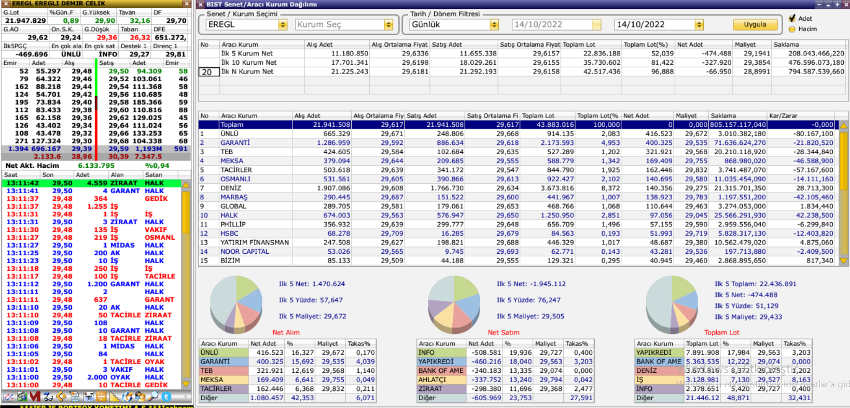Click the down arrow of the trade list scrollbar
The width and height of the screenshot is (850, 408).
(186, 384)
